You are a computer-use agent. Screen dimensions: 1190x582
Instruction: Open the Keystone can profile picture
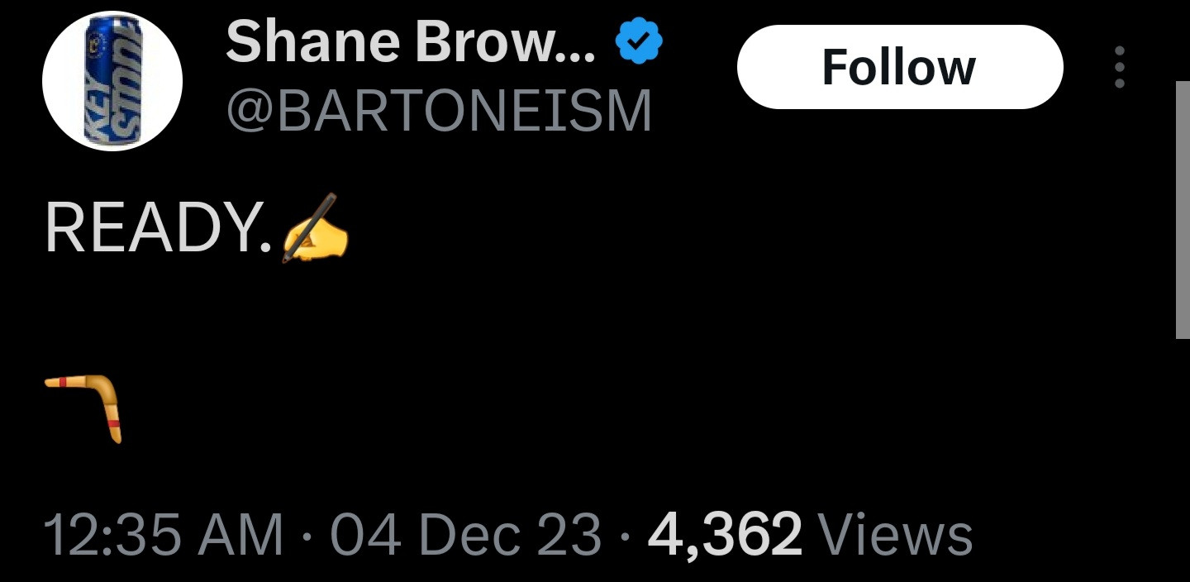112,81
